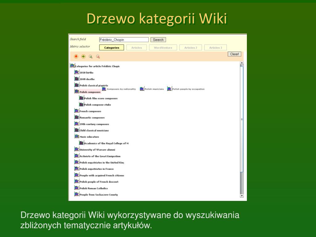Select the 1810 births tree label
This screenshot has height=237, width=316.
tap(86, 73)
